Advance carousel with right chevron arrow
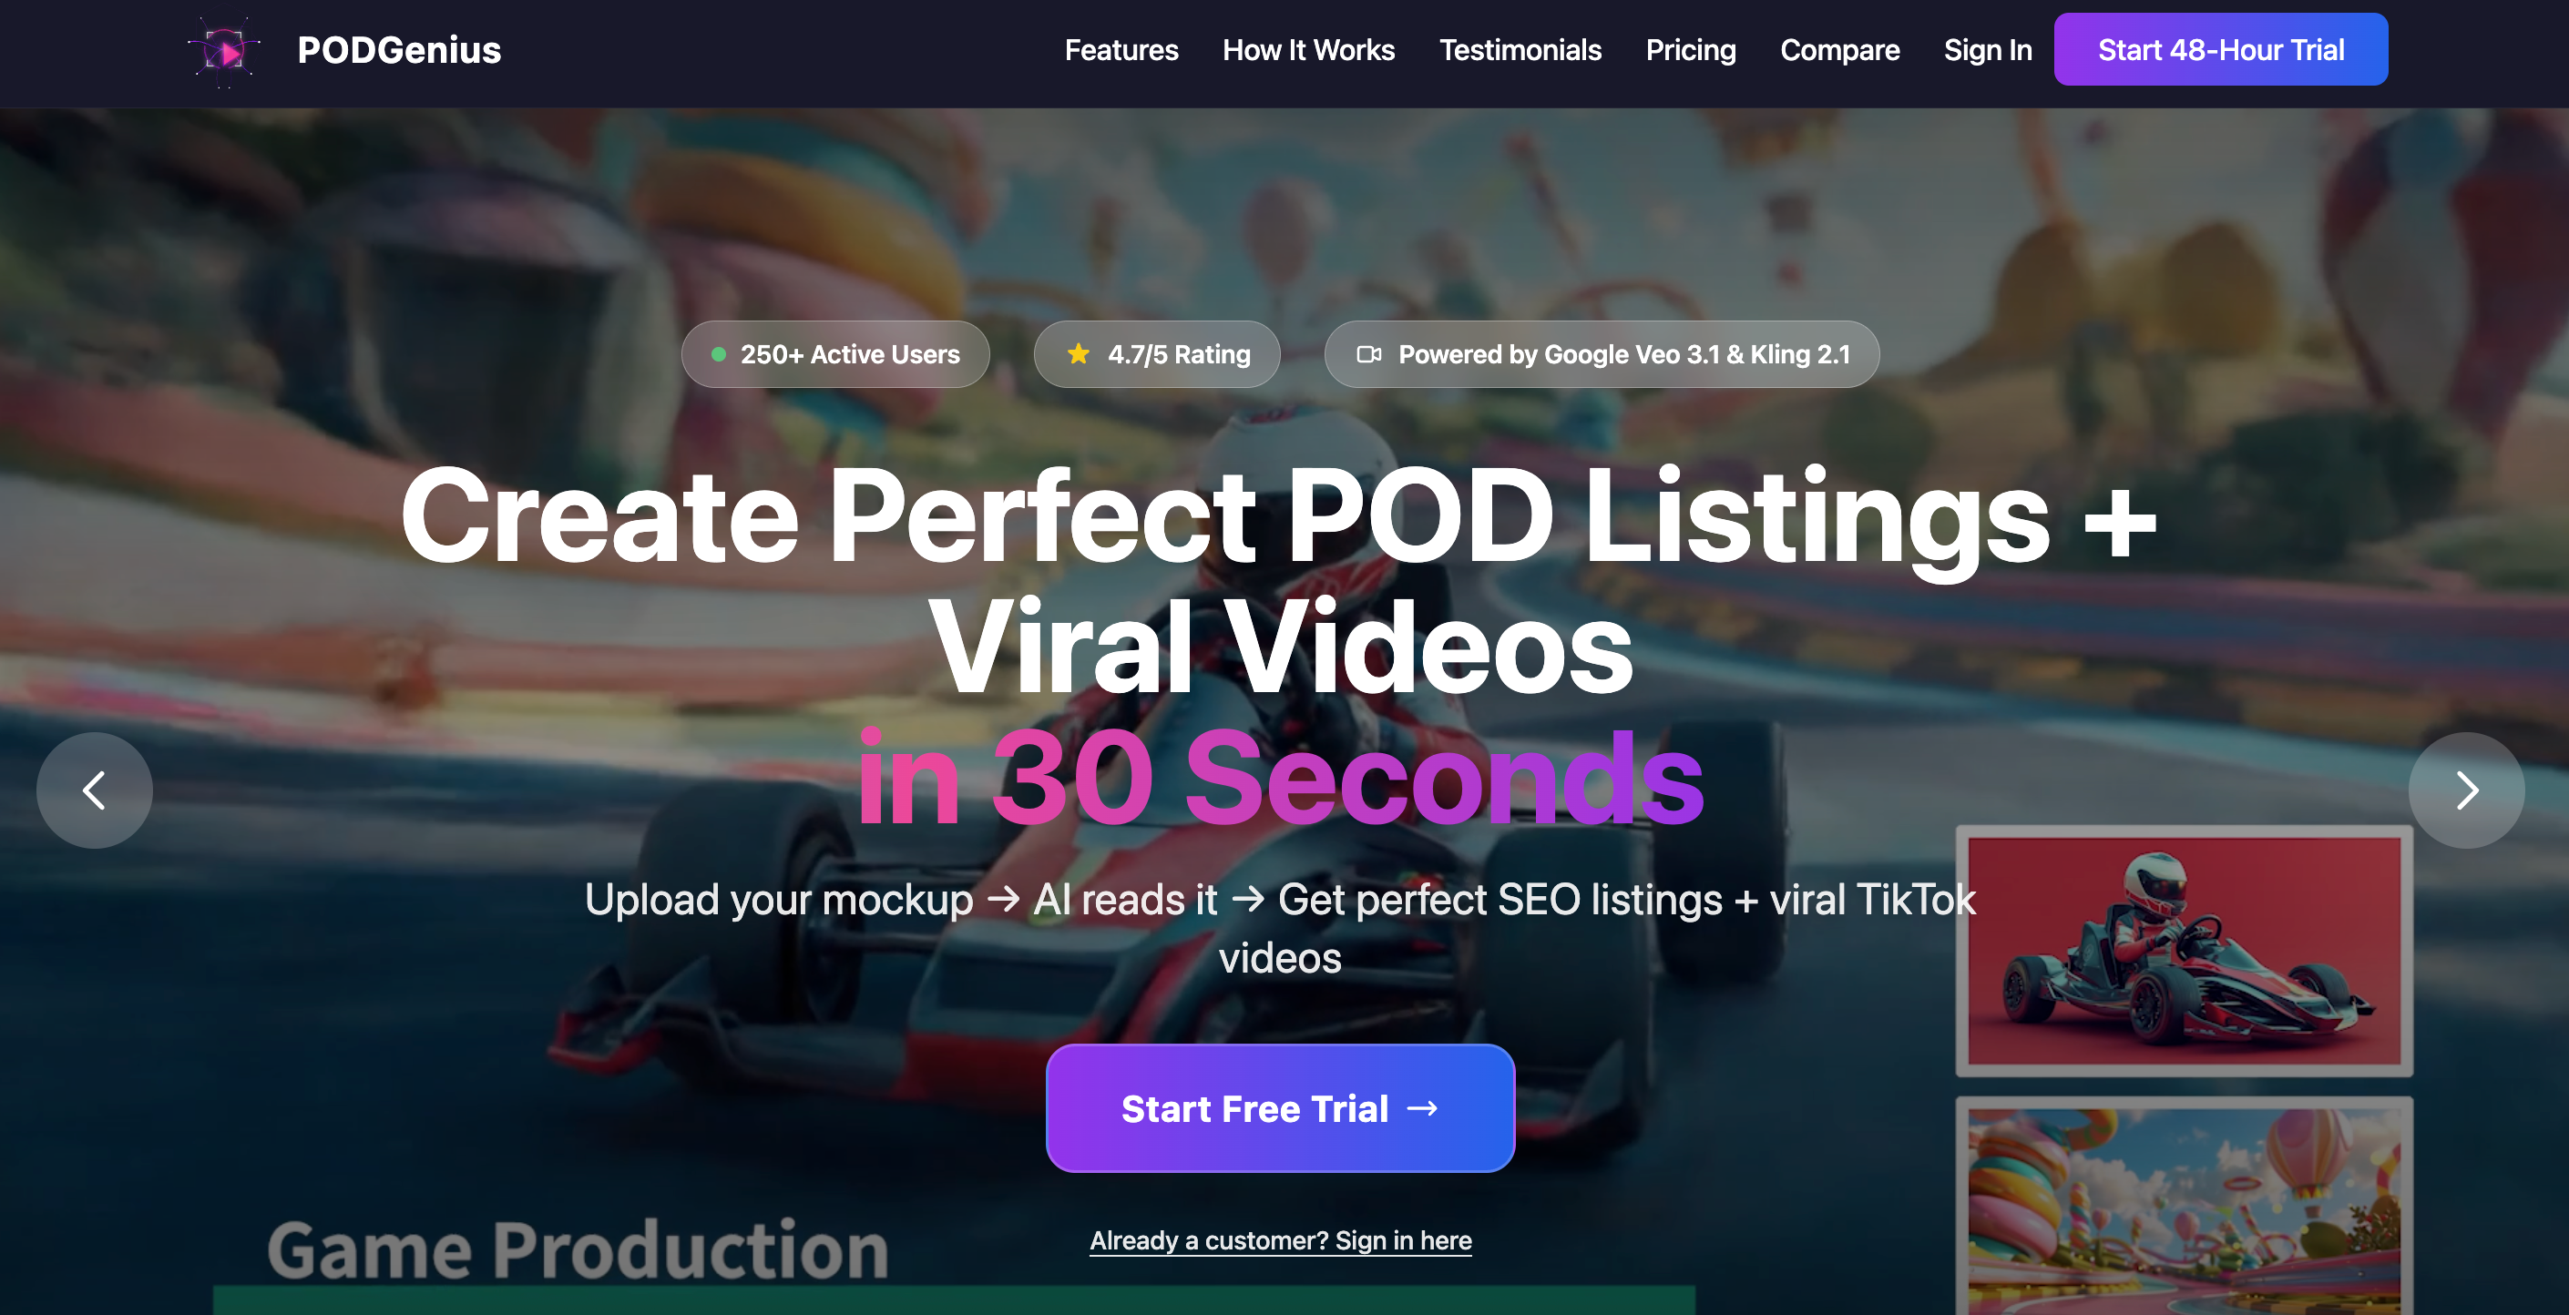Viewport: 2569px width, 1315px height. pyautogui.click(x=2466, y=790)
